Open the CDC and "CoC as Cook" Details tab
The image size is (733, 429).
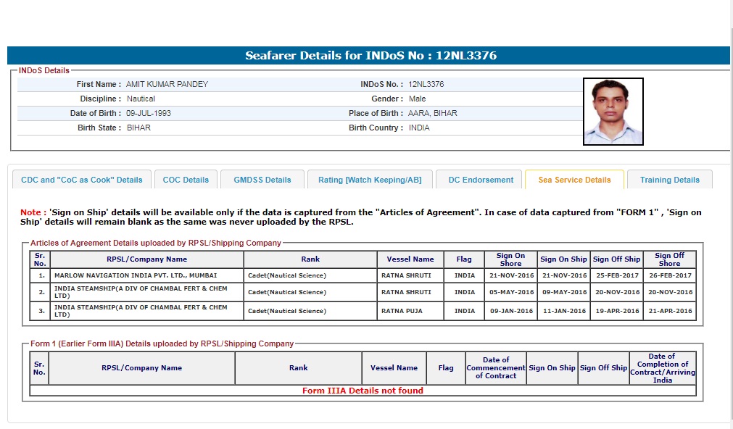[82, 180]
